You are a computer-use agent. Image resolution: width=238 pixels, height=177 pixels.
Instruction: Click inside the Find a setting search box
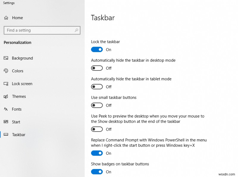pos(39,30)
